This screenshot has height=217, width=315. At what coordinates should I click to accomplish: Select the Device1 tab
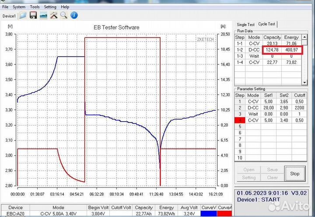pyautogui.click(x=9, y=16)
